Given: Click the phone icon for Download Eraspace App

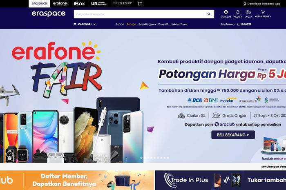Looking at the screenshot, I should 245,4.
